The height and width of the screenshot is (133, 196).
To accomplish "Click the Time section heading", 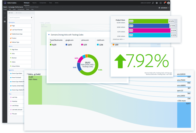I will (x=10, y=94).
